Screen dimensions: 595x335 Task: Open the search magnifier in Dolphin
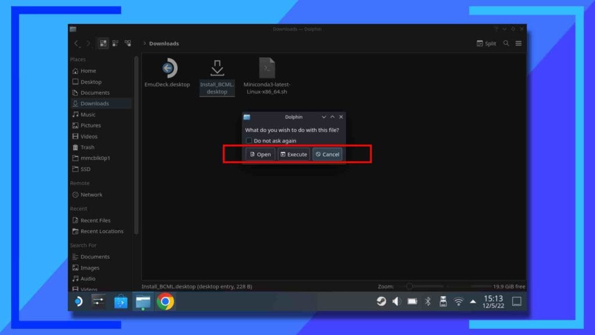[x=506, y=43]
